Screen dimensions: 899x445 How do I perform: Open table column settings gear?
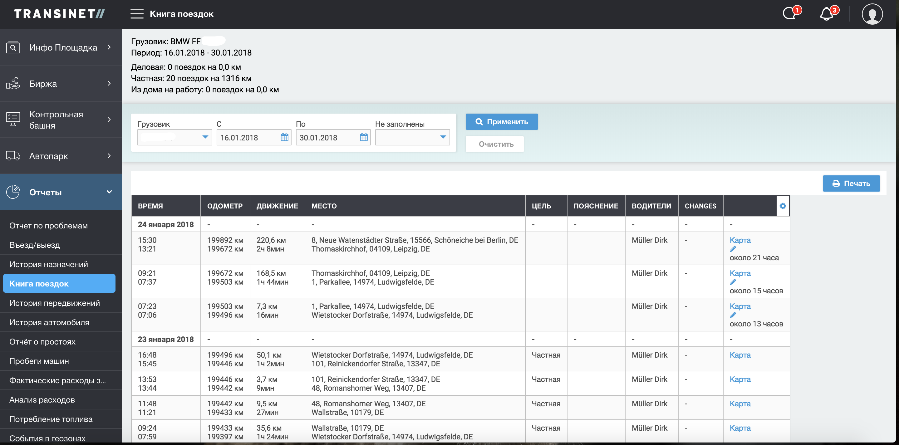783,206
